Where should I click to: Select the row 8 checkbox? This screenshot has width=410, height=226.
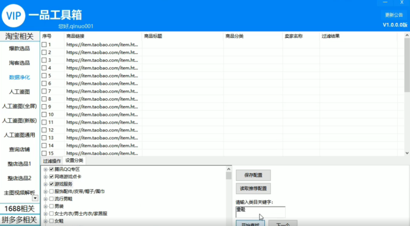coord(44,99)
